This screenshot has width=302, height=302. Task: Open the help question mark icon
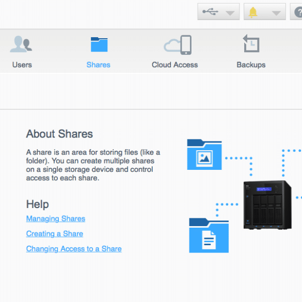[298, 12]
